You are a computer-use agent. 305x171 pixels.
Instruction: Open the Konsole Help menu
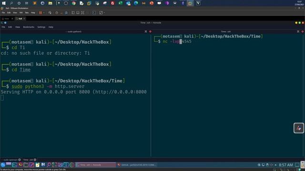pos(51,27)
